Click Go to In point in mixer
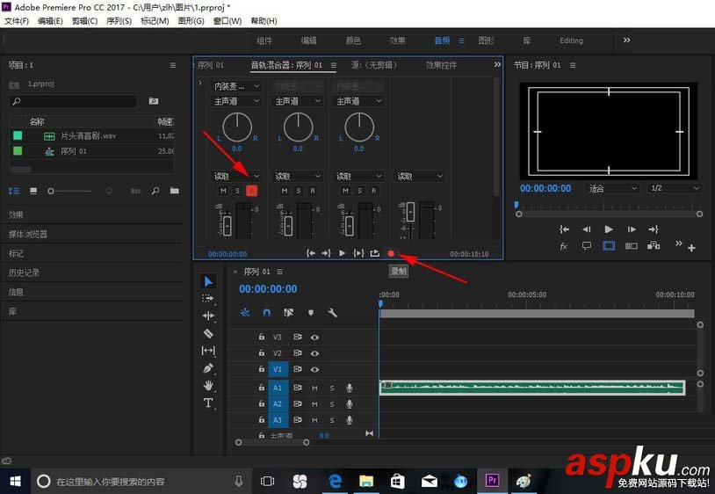The height and width of the screenshot is (494, 715). [x=311, y=253]
